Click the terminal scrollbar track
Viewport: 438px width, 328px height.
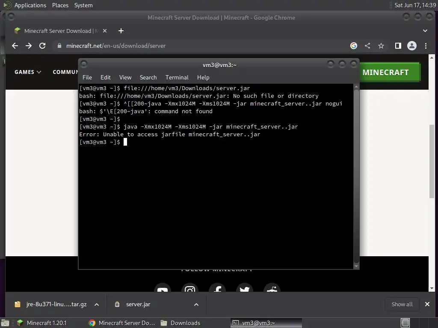tap(356, 176)
